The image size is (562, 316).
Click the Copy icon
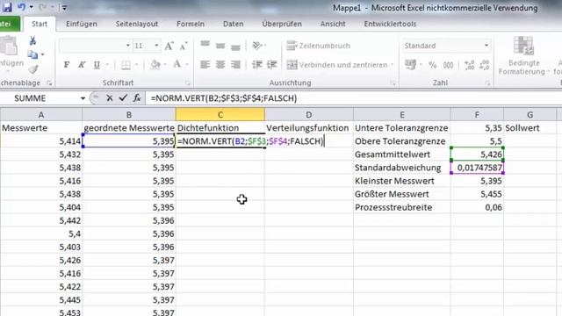32,54
